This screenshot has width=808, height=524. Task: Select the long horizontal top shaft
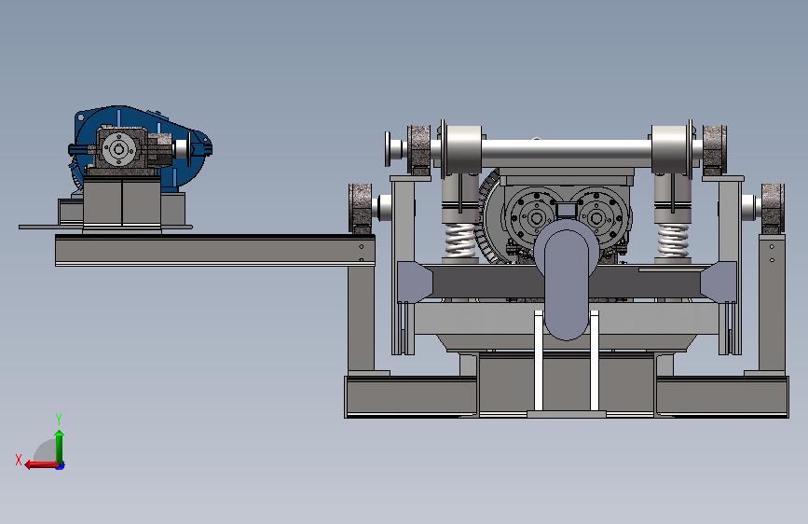[566, 149]
